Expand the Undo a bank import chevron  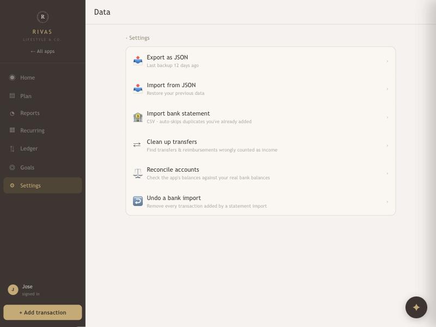click(x=387, y=202)
